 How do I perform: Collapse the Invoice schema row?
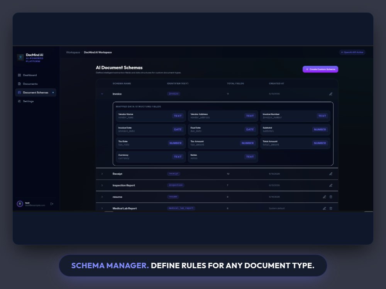102,94
